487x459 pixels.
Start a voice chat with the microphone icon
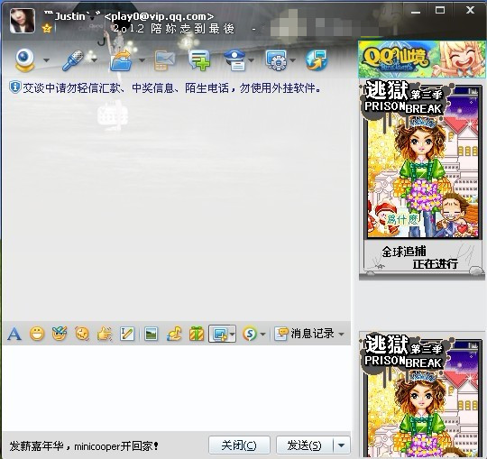(73, 60)
